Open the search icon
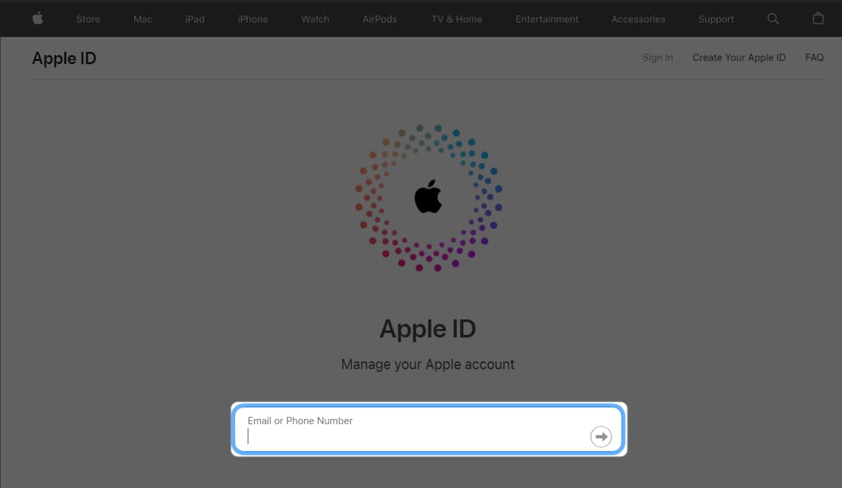842x488 pixels. 773,18
